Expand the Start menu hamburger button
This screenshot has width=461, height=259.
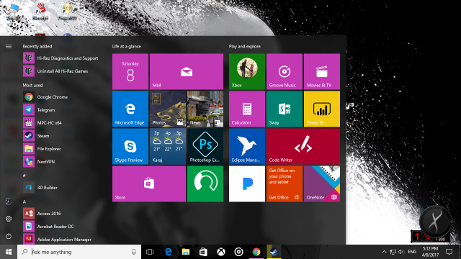pos(9,46)
